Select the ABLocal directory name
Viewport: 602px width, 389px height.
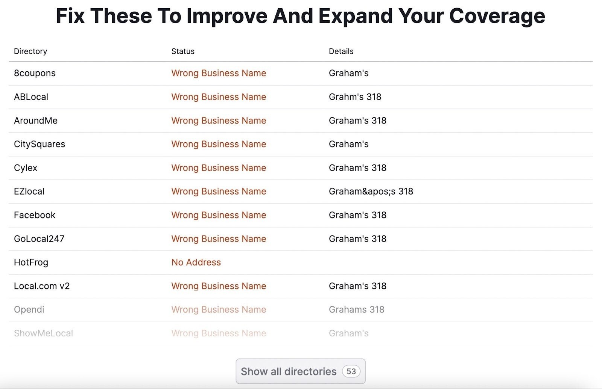click(x=31, y=97)
